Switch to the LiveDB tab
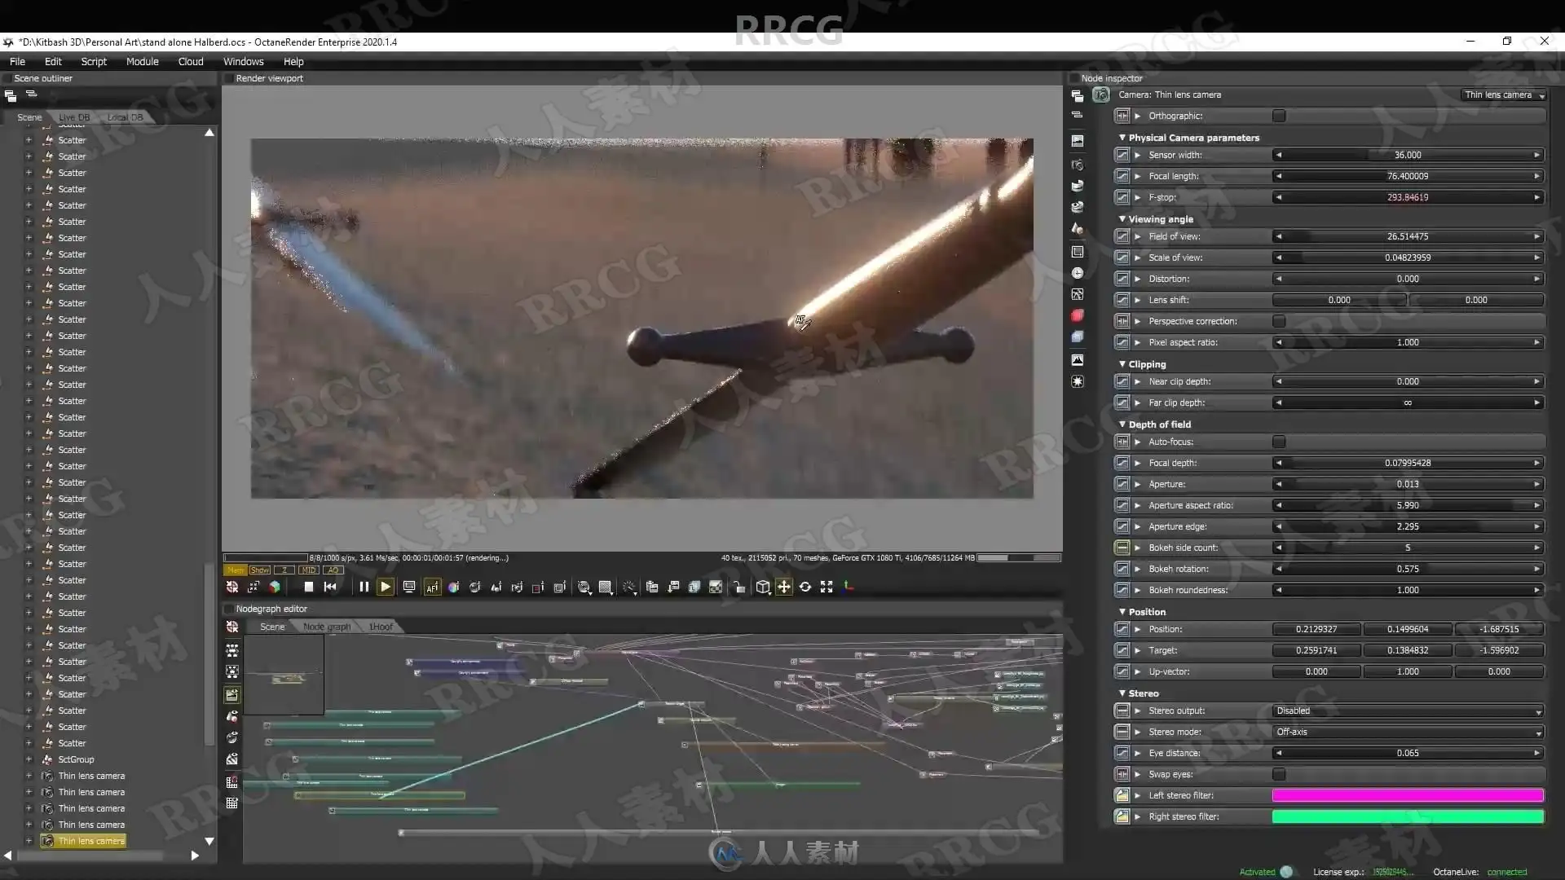The height and width of the screenshot is (880, 1565). click(74, 117)
